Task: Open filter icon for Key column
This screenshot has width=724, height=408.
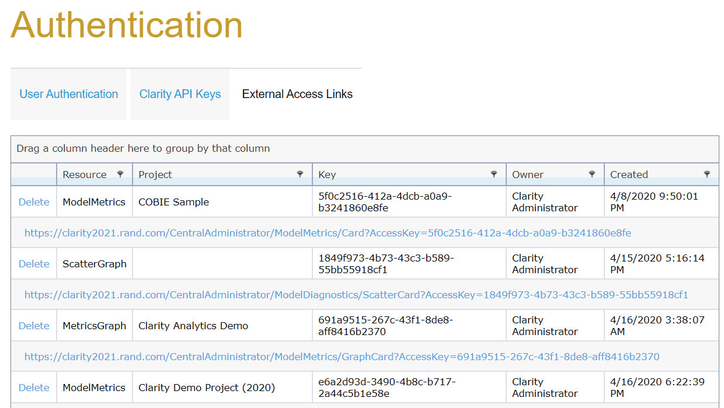Action: (x=494, y=174)
